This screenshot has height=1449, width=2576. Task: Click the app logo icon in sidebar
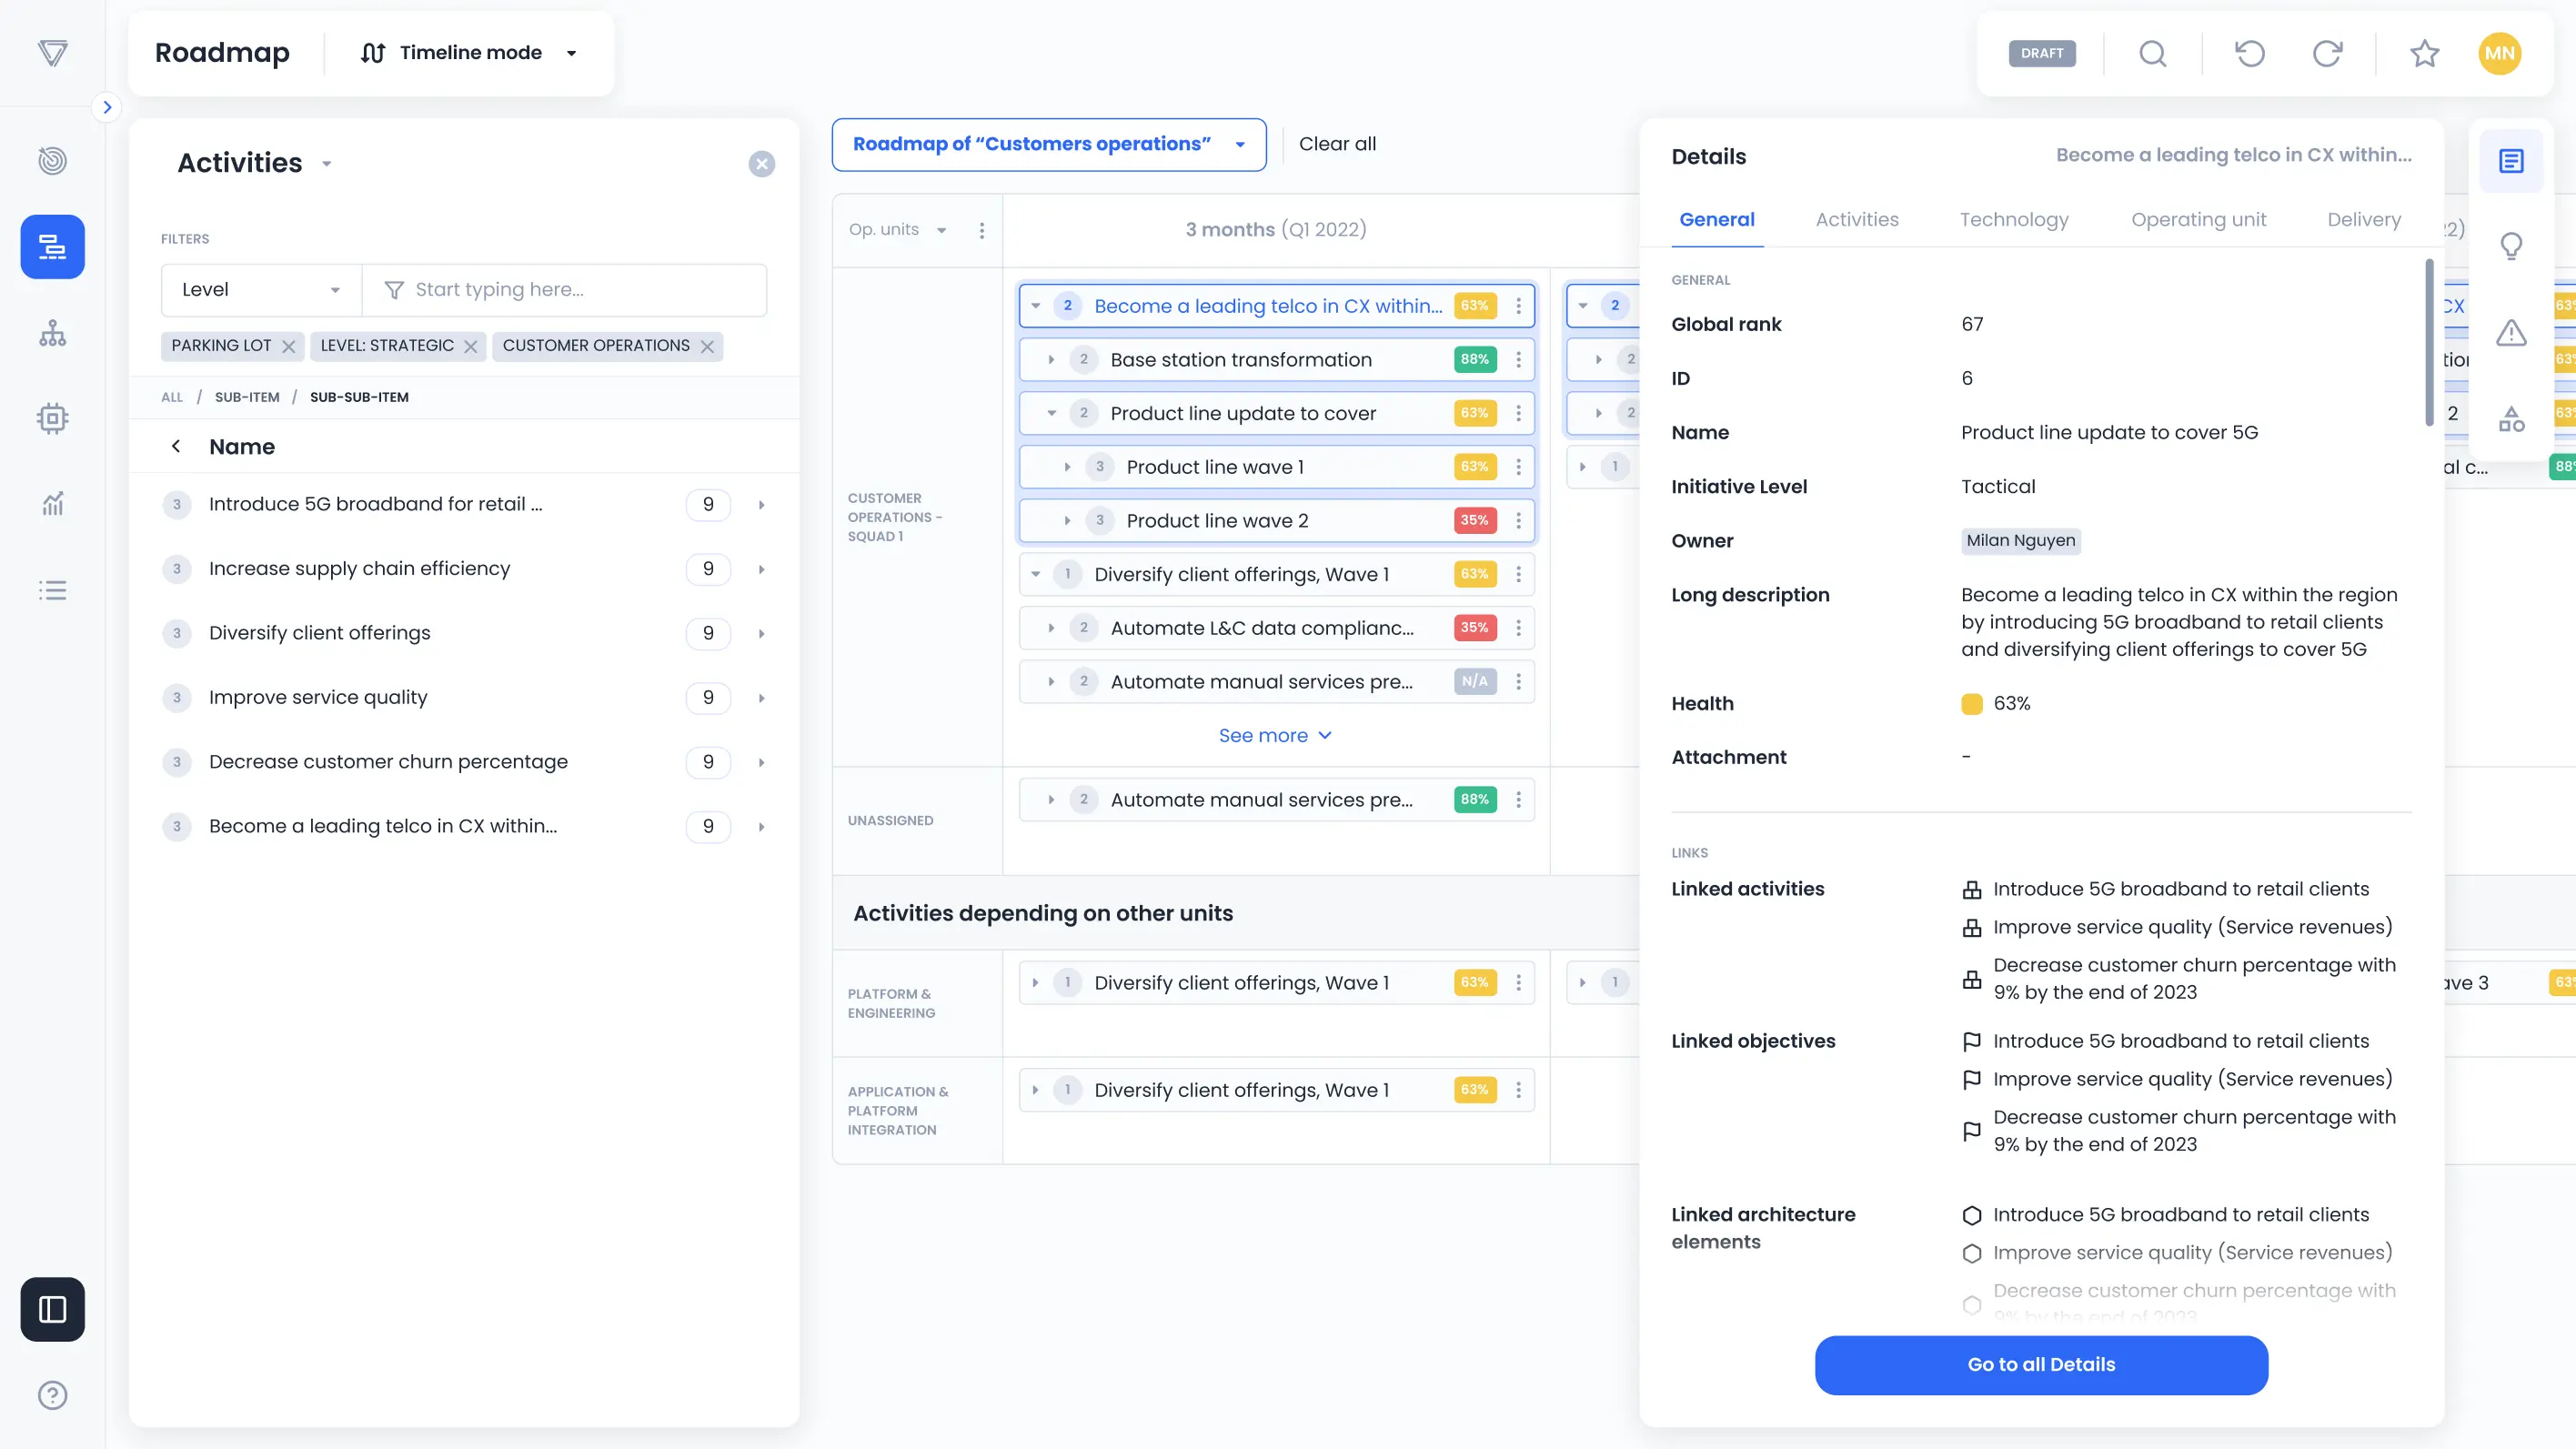pyautogui.click(x=52, y=52)
